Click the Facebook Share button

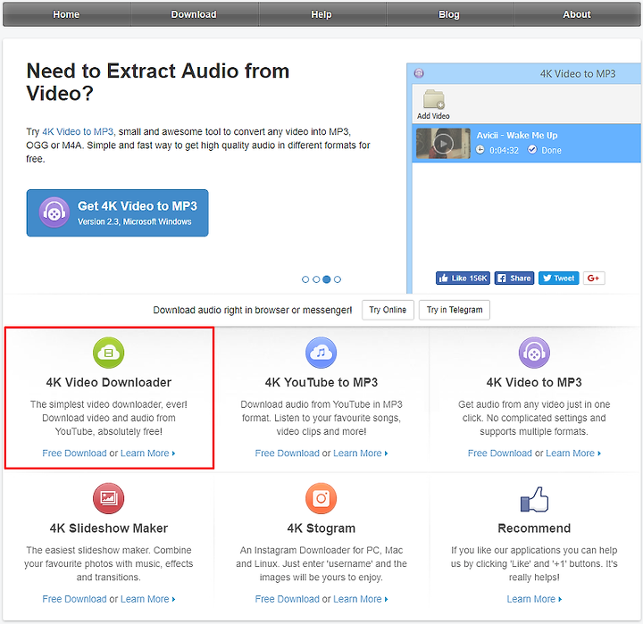[514, 278]
